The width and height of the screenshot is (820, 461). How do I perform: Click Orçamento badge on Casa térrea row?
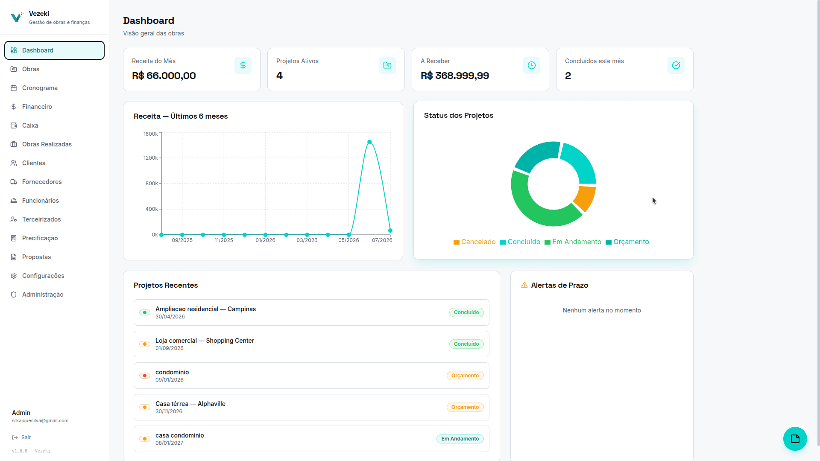[x=465, y=407]
